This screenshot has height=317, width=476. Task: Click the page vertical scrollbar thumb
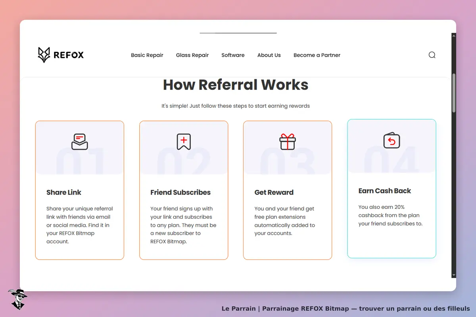tap(454, 92)
